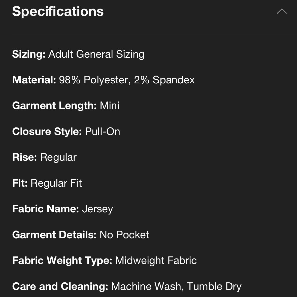This screenshot has width=297, height=297.
Task: Click the Machine Wash, Tumble Dry text
Action: click(176, 286)
